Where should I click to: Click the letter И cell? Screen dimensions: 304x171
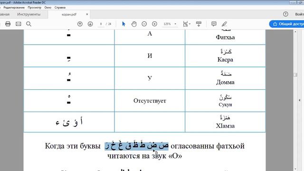(150, 56)
